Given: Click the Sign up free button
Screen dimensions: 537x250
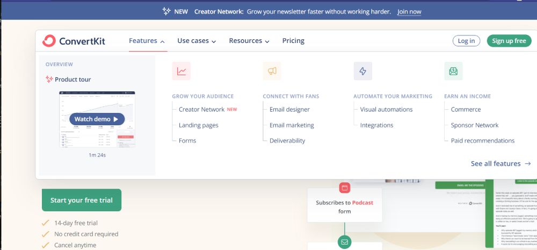Looking at the screenshot, I should 509,41.
